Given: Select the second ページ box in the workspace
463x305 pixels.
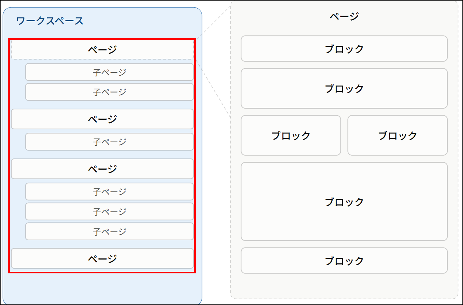Looking at the screenshot, I should click(102, 119).
